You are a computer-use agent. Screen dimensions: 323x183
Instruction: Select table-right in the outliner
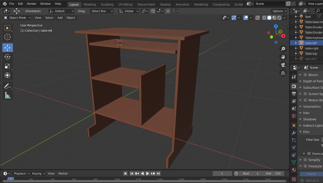pyautogui.click(x=312, y=48)
